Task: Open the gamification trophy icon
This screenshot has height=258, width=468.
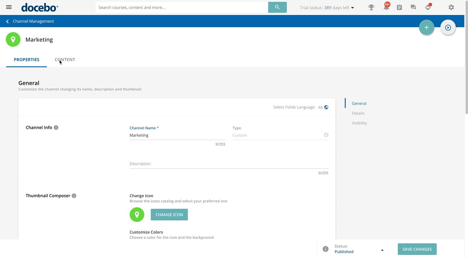Action: [x=371, y=7]
